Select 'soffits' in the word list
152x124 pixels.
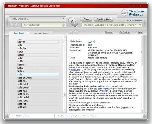tap(37, 65)
